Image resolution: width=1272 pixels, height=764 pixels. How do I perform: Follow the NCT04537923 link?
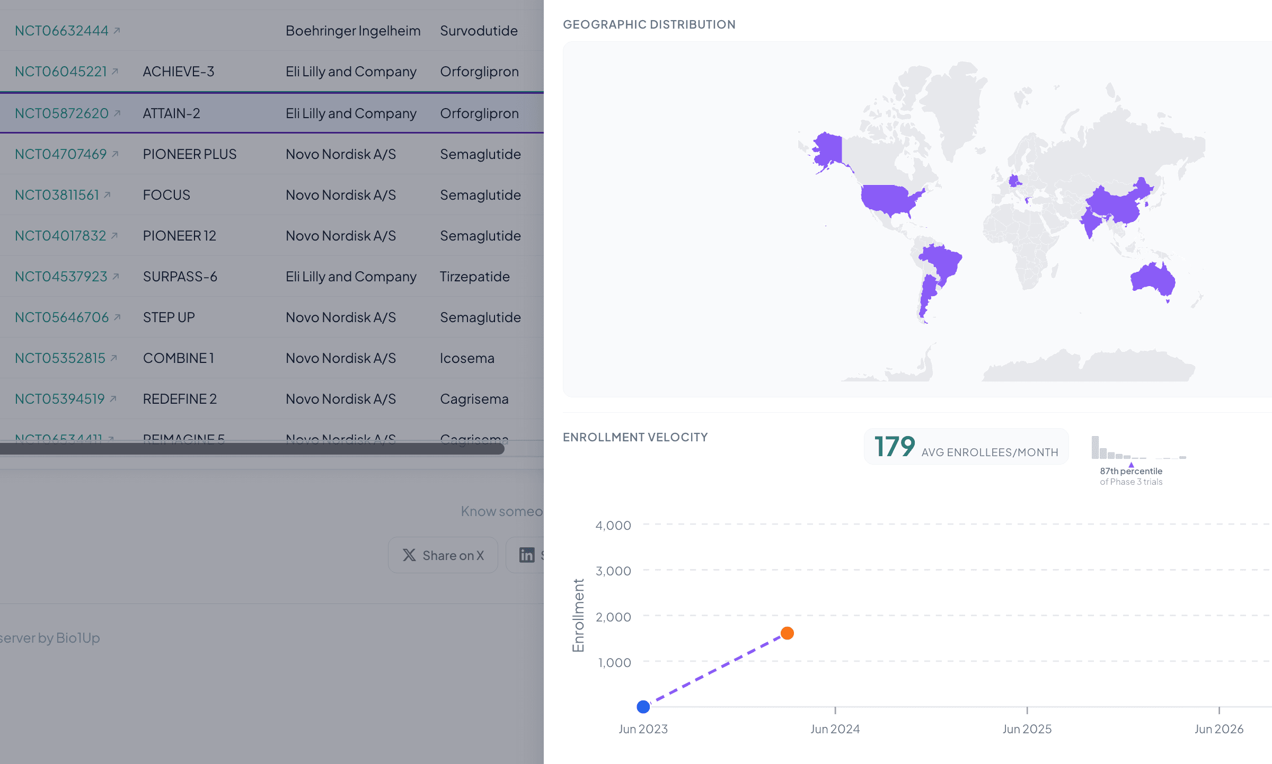(61, 277)
